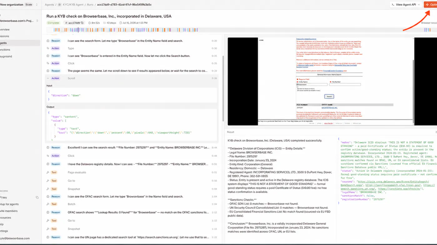This screenshot has height=245, width=437.
Task: Open Invite members in the sidebar
Action: tap(9, 211)
